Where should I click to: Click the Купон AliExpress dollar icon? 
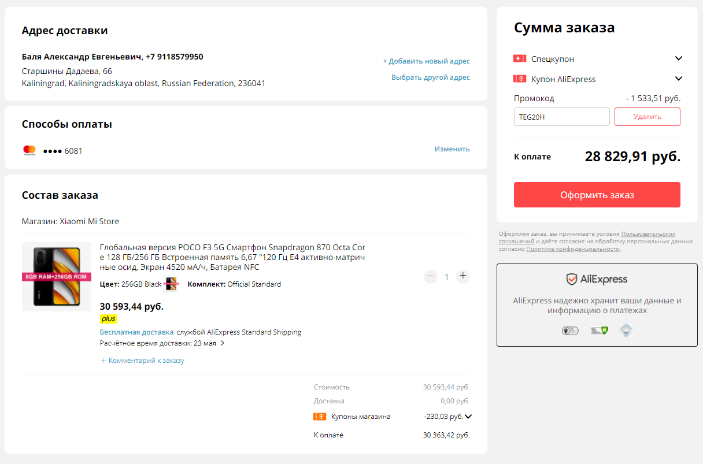coord(519,79)
